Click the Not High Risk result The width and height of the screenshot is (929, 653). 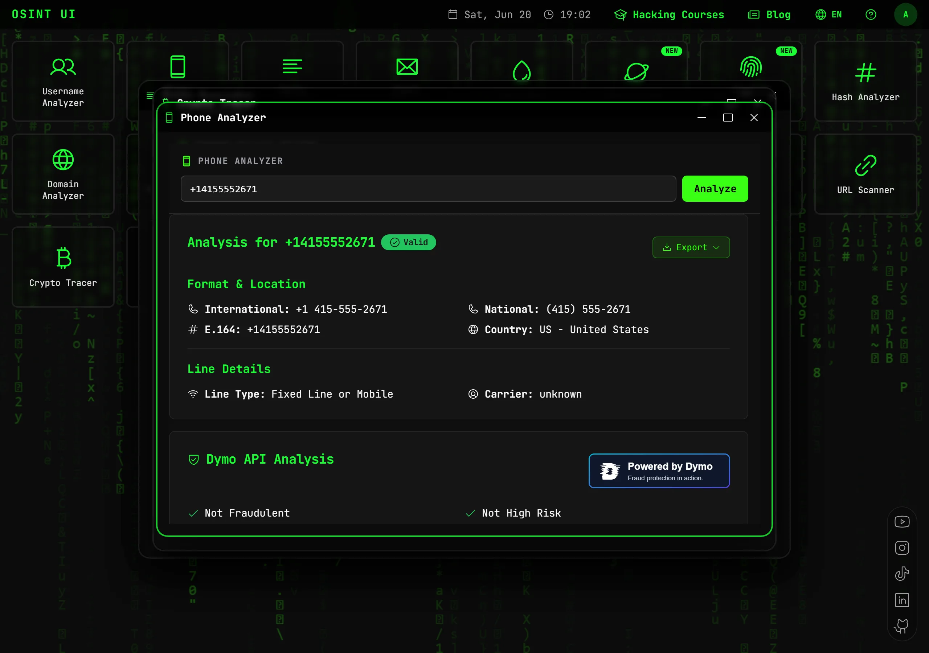513,513
